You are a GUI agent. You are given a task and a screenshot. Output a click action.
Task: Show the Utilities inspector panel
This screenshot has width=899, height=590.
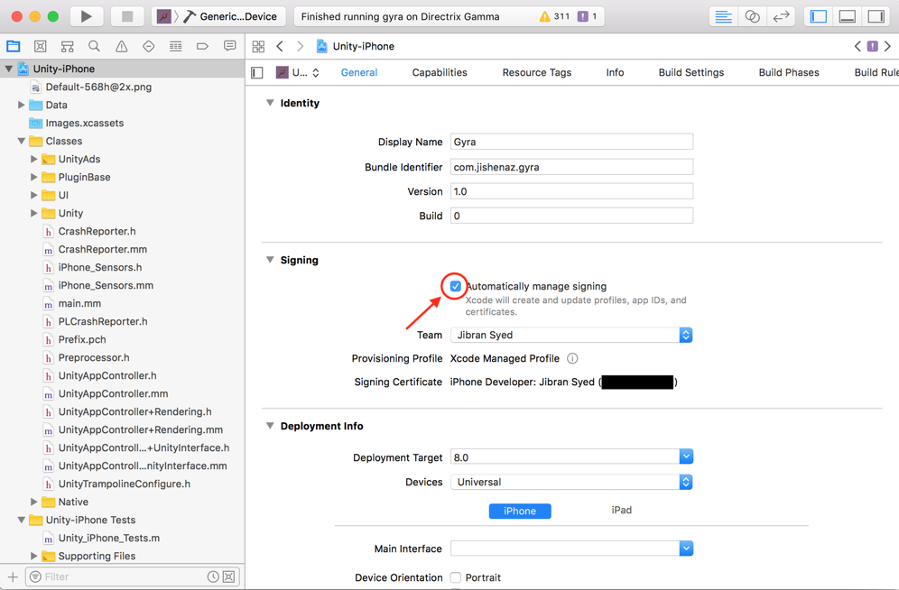coord(876,16)
